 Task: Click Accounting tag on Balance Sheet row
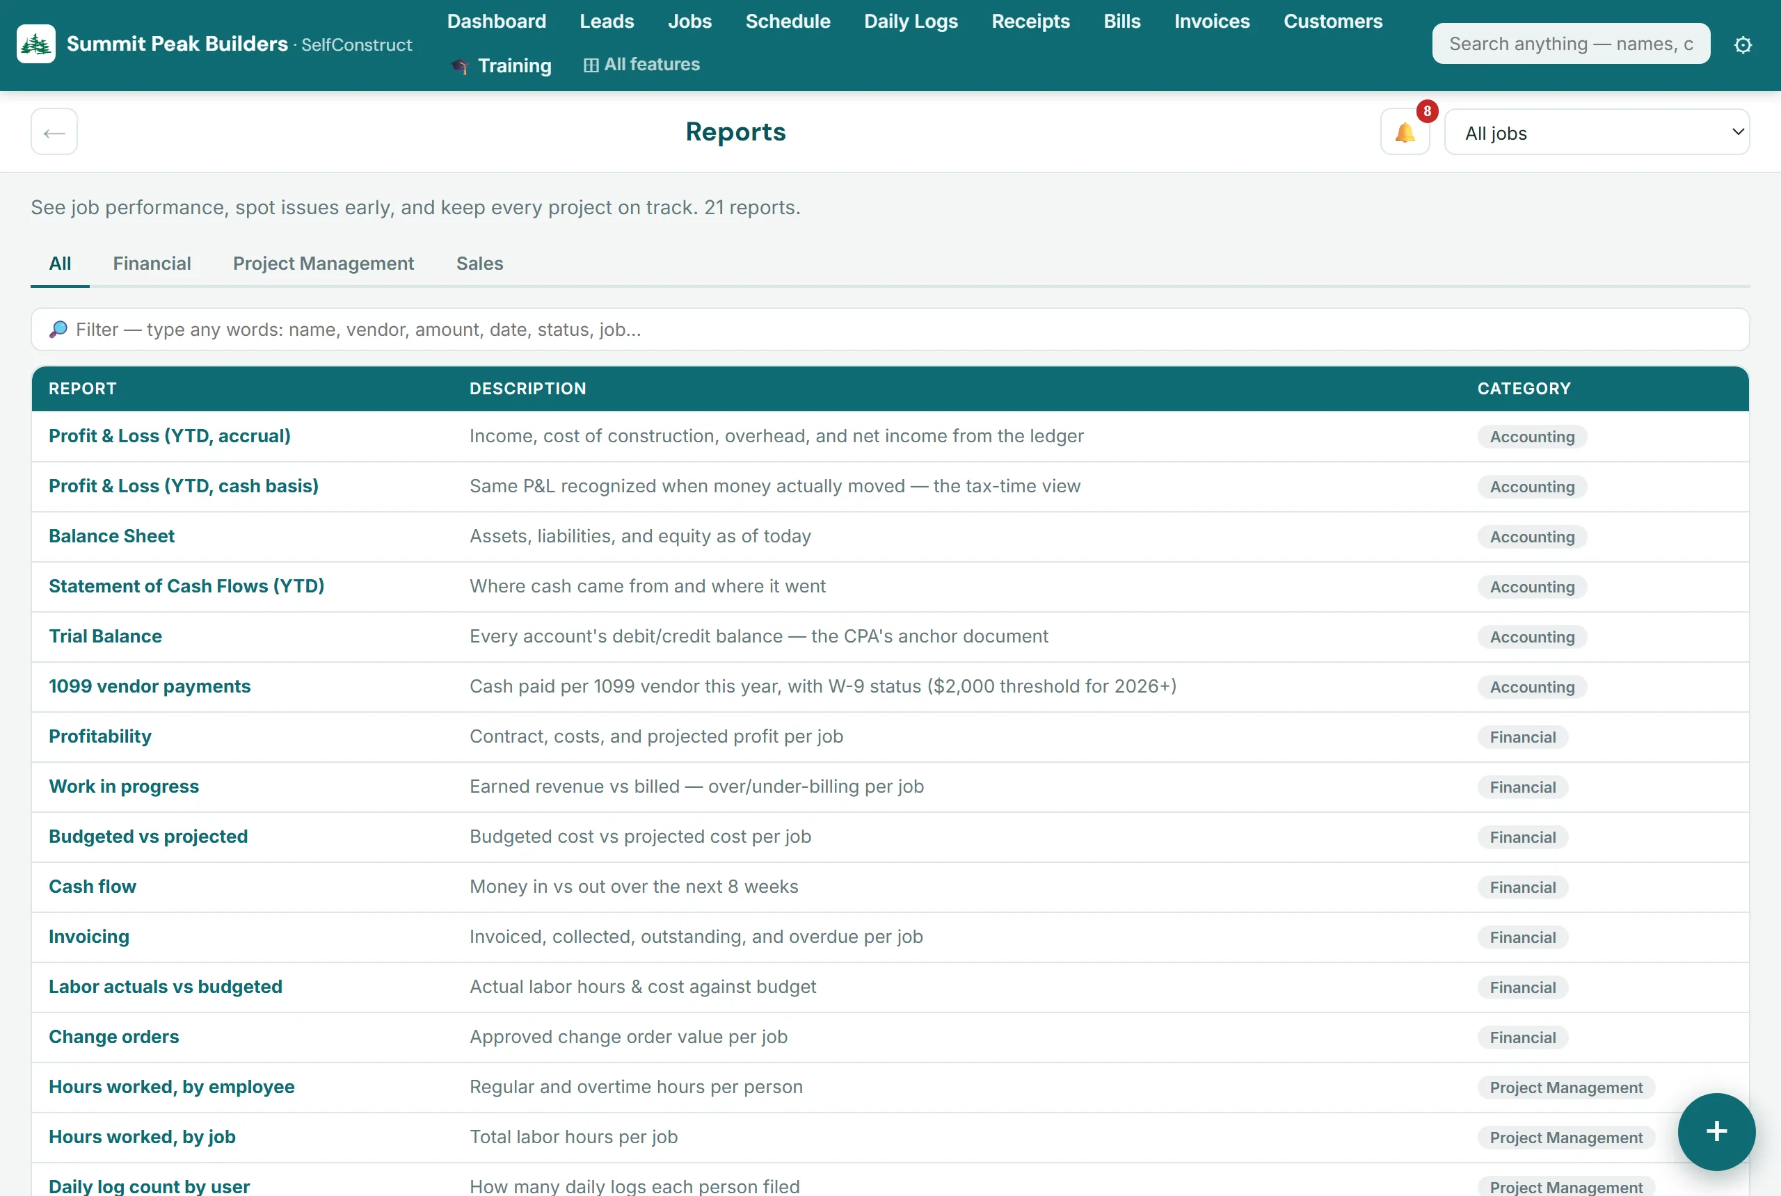pyautogui.click(x=1531, y=537)
